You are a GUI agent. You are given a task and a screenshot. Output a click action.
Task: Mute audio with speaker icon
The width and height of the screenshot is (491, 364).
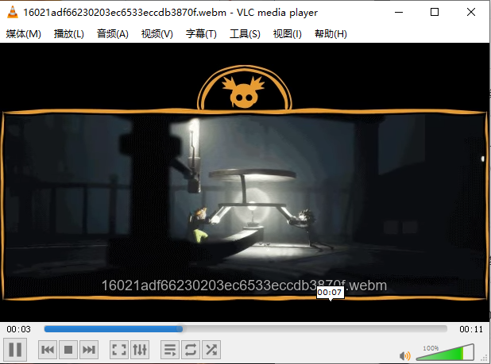405,355
